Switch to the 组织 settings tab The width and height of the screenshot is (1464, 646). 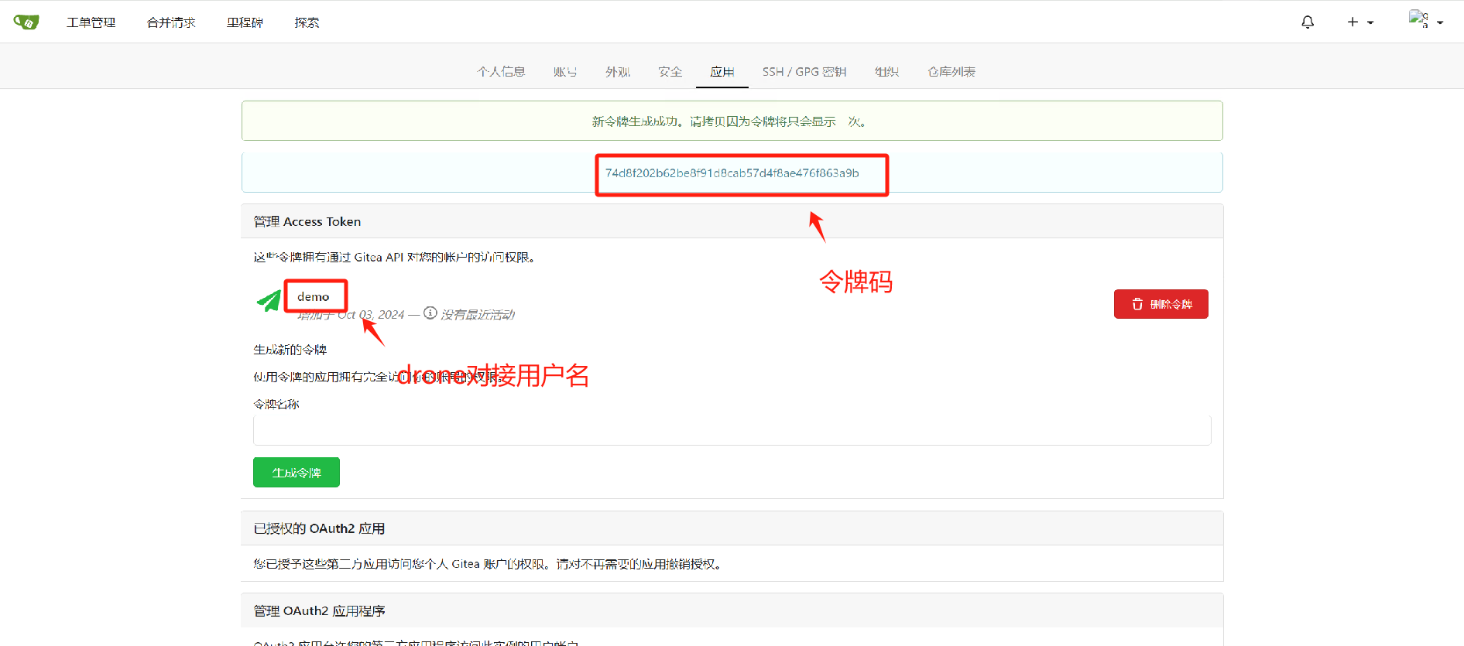pyautogui.click(x=886, y=72)
